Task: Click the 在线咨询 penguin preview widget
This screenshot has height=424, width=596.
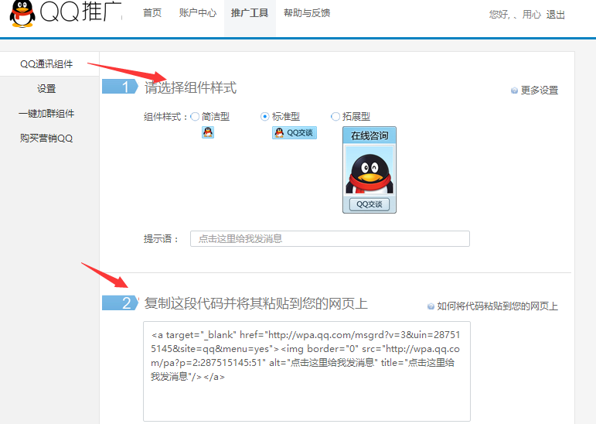Action: pyautogui.click(x=369, y=169)
